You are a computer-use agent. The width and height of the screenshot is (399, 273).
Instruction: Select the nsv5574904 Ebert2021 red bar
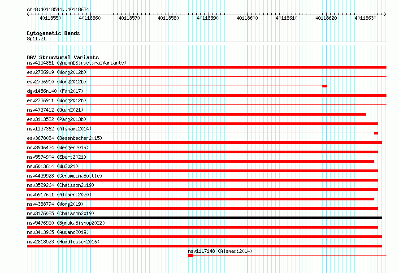point(200,161)
